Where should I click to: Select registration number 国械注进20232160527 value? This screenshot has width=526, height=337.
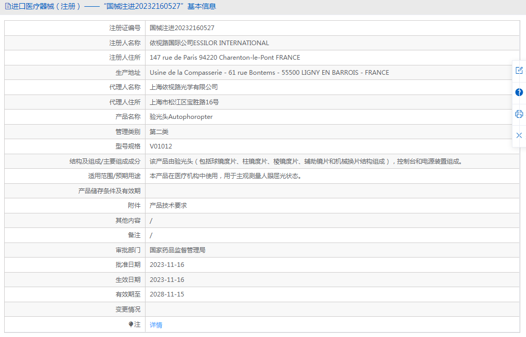coord(182,28)
